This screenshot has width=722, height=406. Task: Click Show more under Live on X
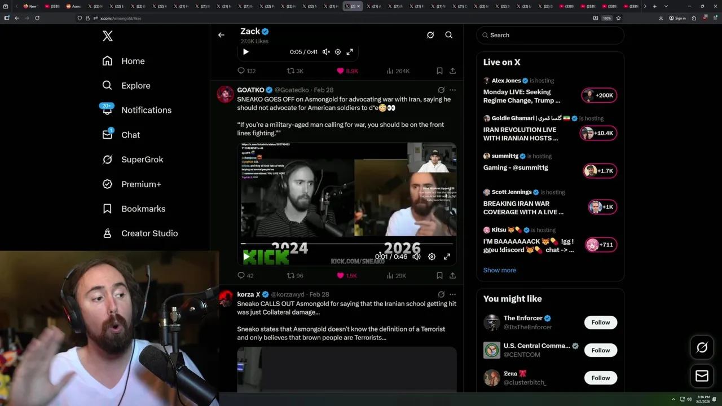click(500, 270)
